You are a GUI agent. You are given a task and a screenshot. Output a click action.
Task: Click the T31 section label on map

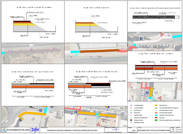(x=85, y=118)
